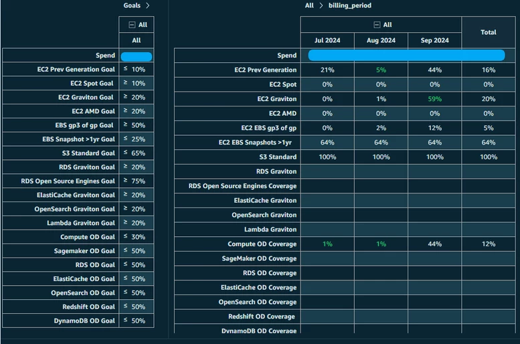
Task: Select the EC2 Spot Goal row label
Action: 92,83
